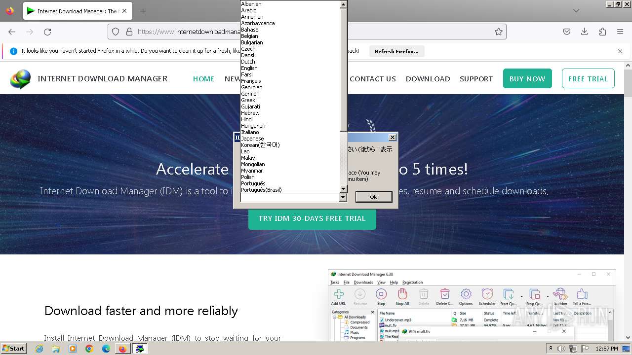The height and width of the screenshot is (355, 632).
Task: Pick Français from the list
Action: pyautogui.click(x=290, y=81)
